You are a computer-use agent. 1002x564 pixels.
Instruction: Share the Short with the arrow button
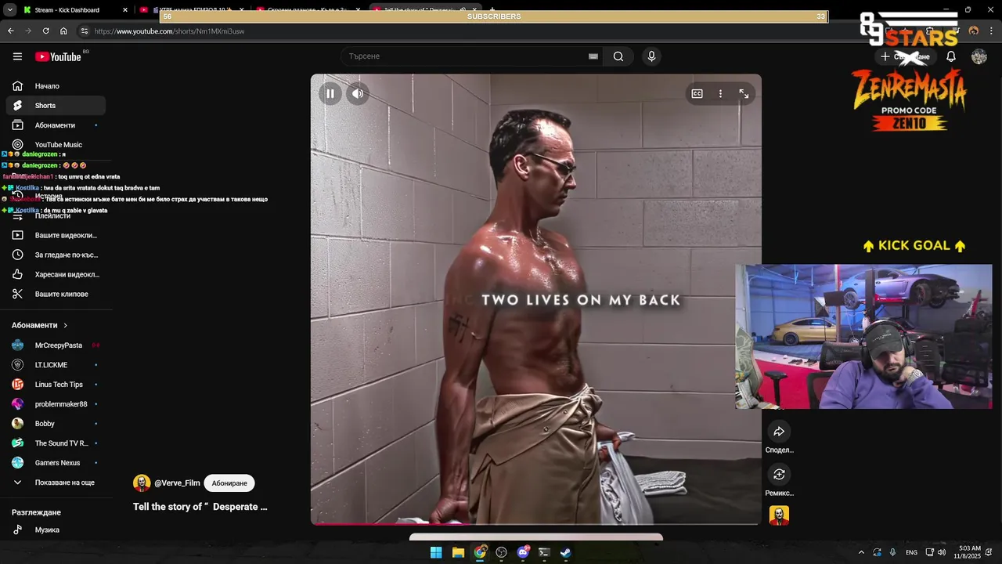(779, 432)
